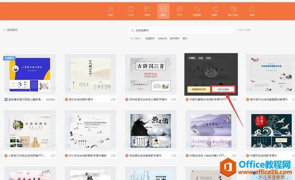Click the 使用该模板 button on the dark card
Image resolution: width=295 pixels, height=180 pixels.
pos(223,89)
